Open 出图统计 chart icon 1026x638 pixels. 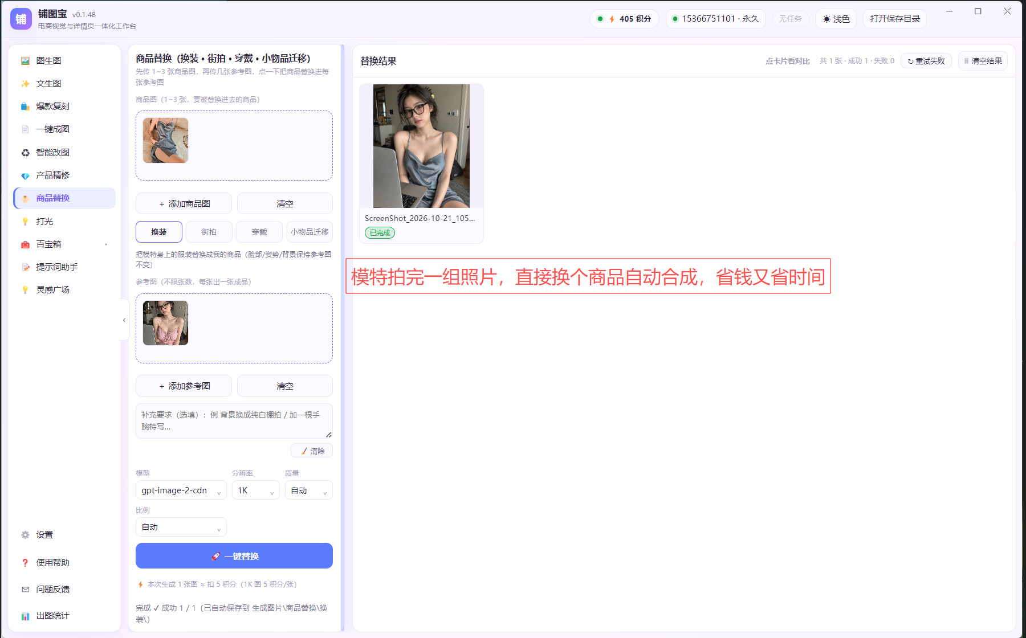coord(25,616)
